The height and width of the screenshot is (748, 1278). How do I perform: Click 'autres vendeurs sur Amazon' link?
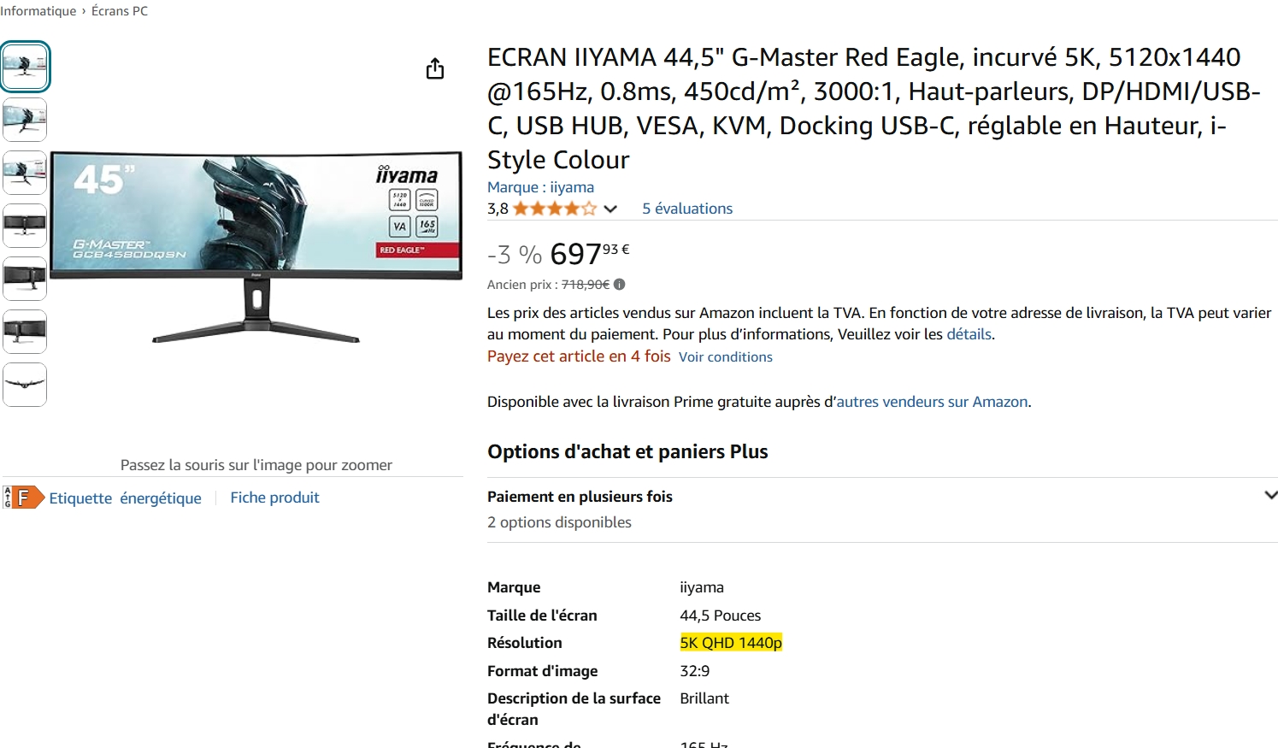[932, 402]
